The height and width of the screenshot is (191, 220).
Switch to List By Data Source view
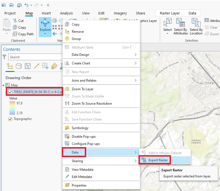(19, 66)
